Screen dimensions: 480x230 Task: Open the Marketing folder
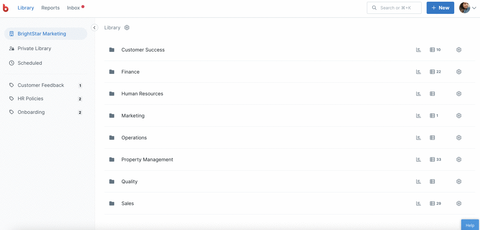133,116
